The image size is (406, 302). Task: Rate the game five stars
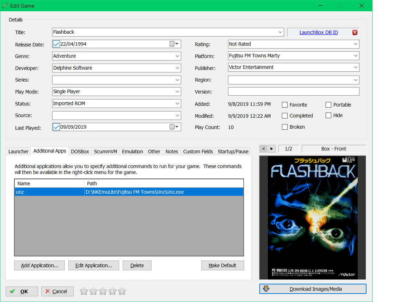point(122,291)
